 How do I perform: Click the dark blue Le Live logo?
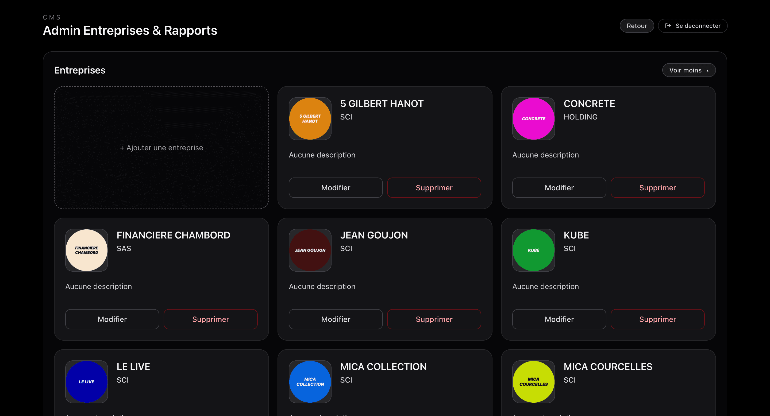click(86, 382)
